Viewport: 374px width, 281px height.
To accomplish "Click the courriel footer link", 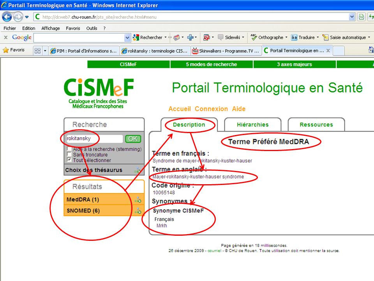I will 214,251.
